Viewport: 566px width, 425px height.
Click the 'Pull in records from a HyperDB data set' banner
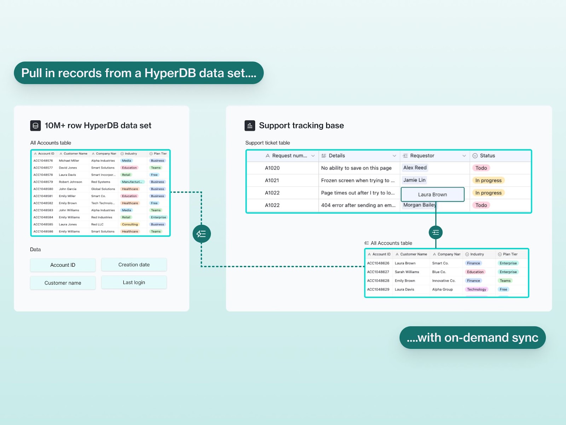click(x=139, y=73)
